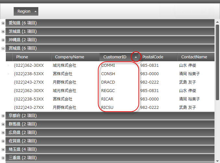Expand the 埼玉県 group

[3, 149]
